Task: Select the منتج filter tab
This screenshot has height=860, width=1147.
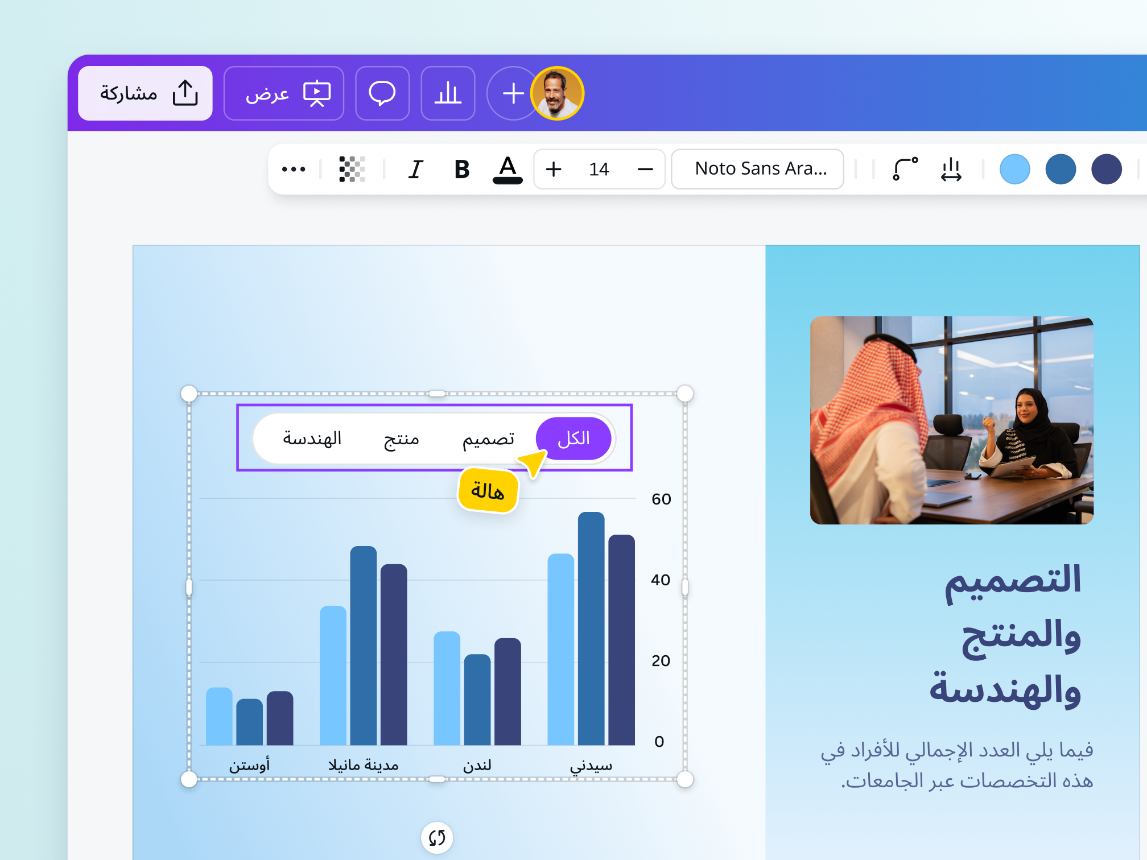Action: pos(401,439)
